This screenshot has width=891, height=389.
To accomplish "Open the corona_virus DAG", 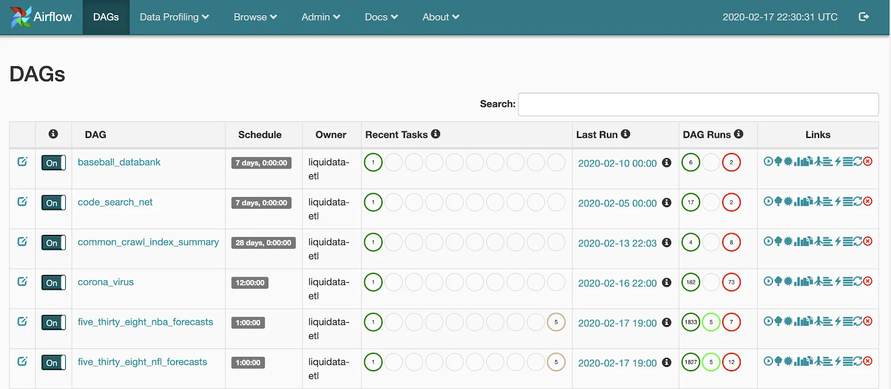I will (x=106, y=282).
